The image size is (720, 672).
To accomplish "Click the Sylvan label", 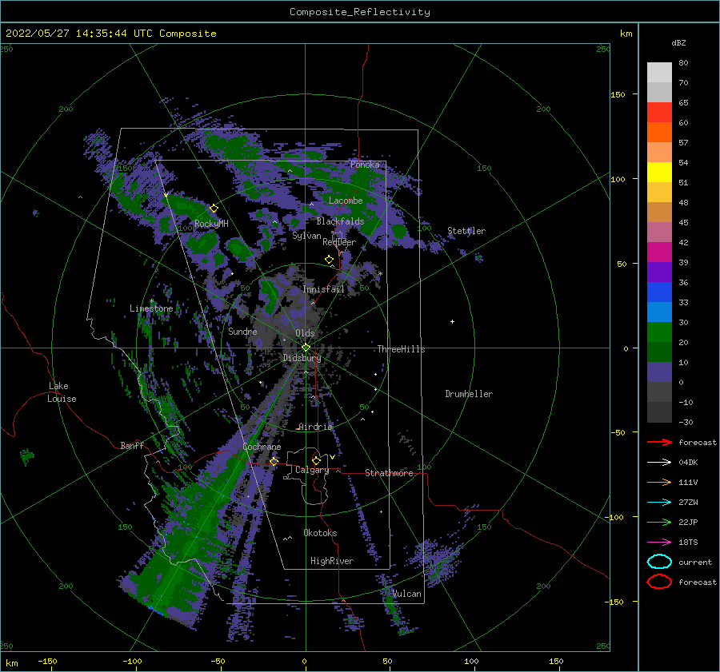I will pyautogui.click(x=306, y=236).
